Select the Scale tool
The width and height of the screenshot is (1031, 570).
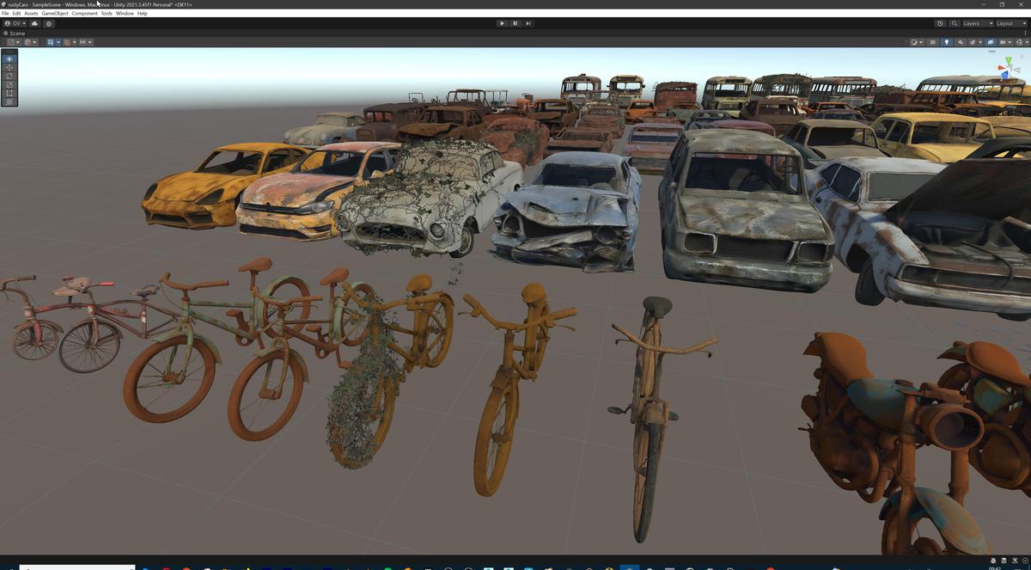8,84
